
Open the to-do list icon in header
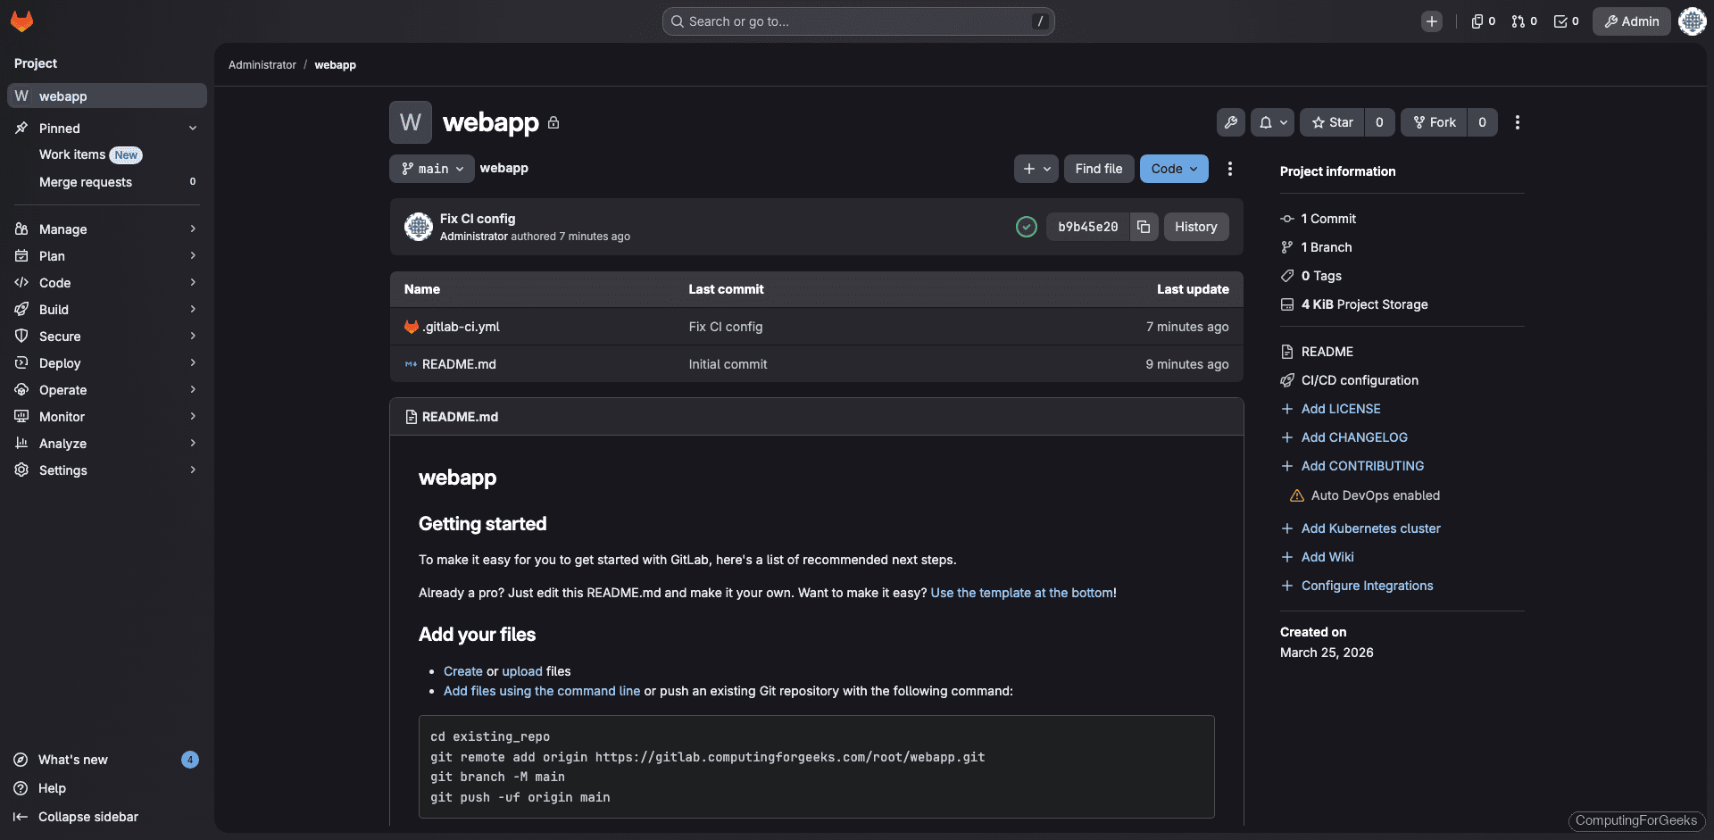tap(1565, 21)
